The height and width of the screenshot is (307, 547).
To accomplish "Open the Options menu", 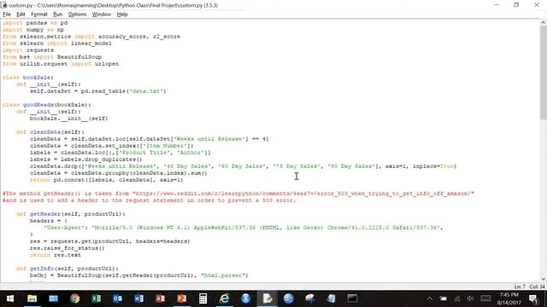I will [x=77, y=14].
